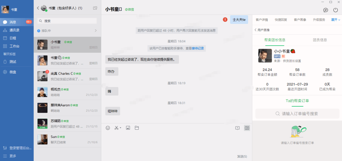Open chat history icon in toolbar

237,128
